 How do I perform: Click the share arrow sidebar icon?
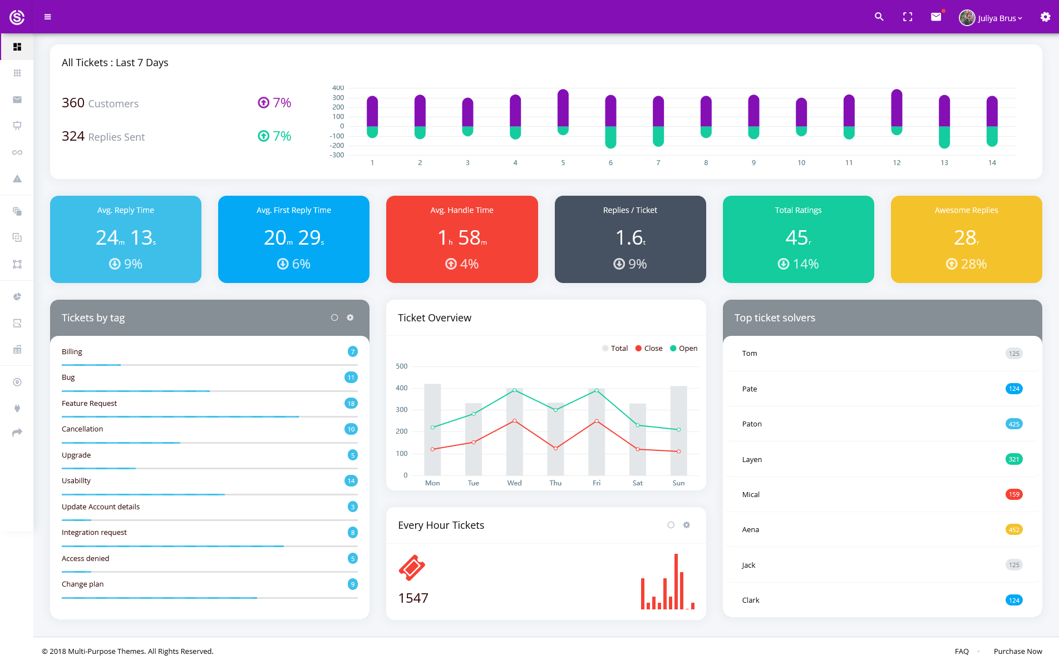pos(17,433)
